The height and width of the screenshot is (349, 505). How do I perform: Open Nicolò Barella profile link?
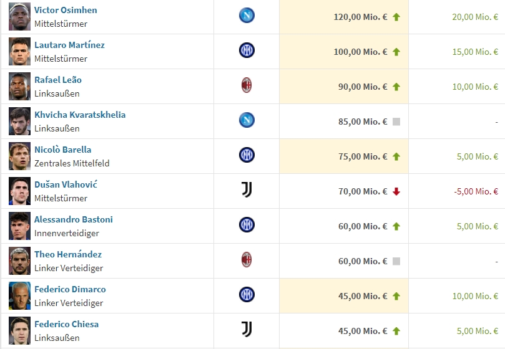tap(63, 150)
